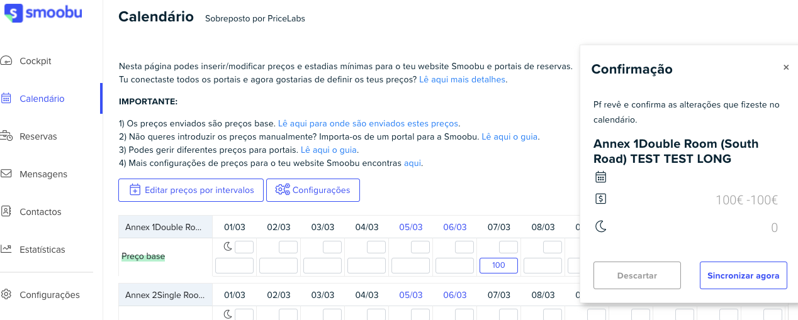Click the moon icon in Confirmação panel

point(601,226)
